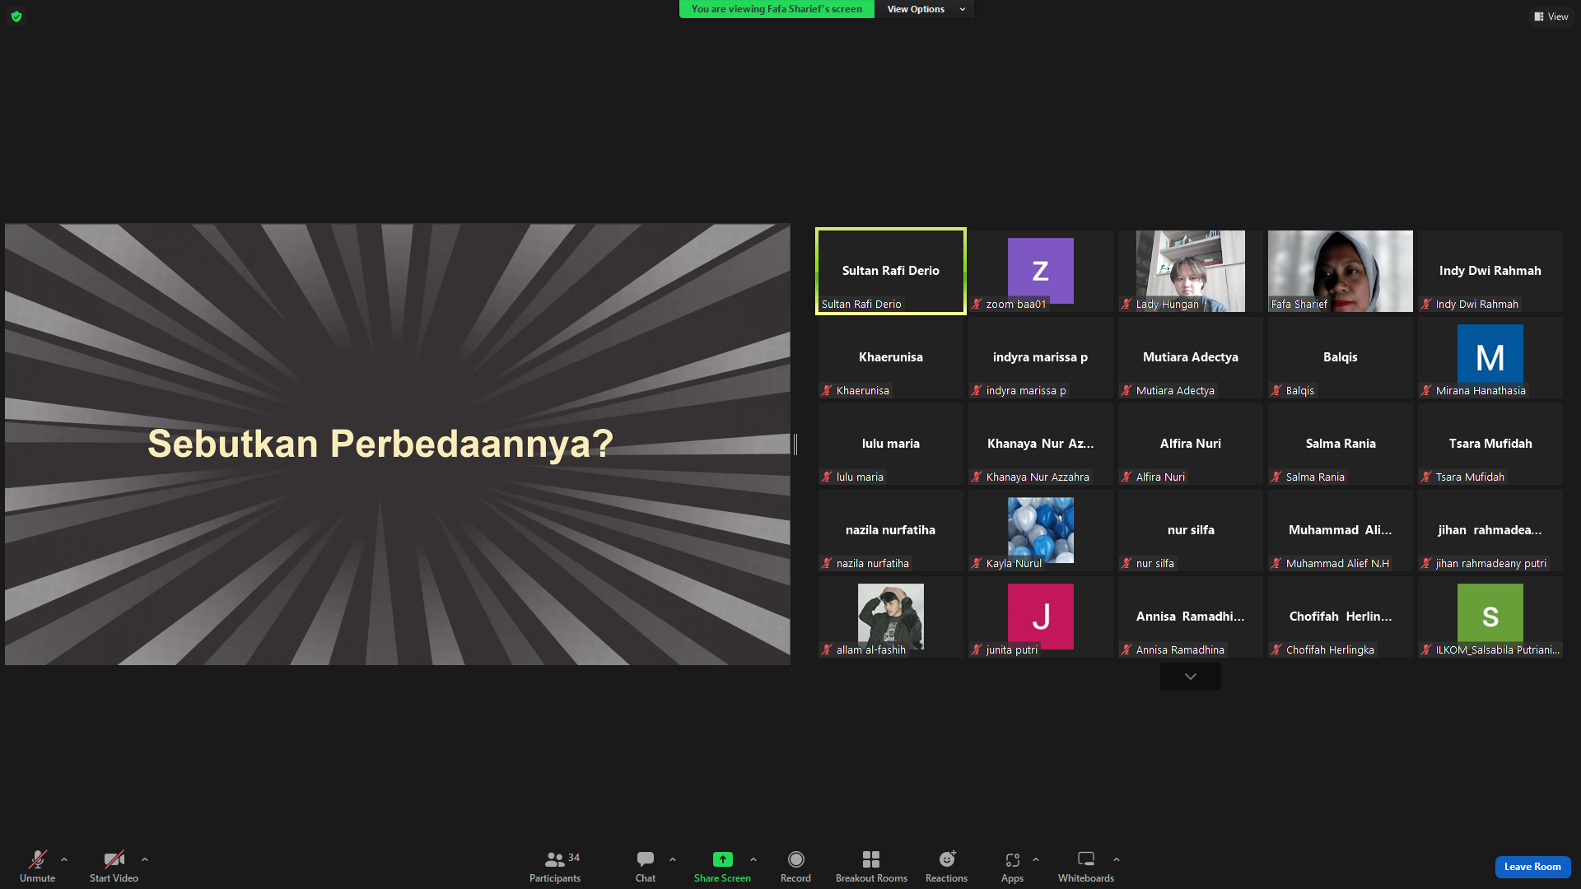The width and height of the screenshot is (1581, 889).
Task: Click nazila nurfatiha's muted mic icon
Action: pyautogui.click(x=827, y=564)
